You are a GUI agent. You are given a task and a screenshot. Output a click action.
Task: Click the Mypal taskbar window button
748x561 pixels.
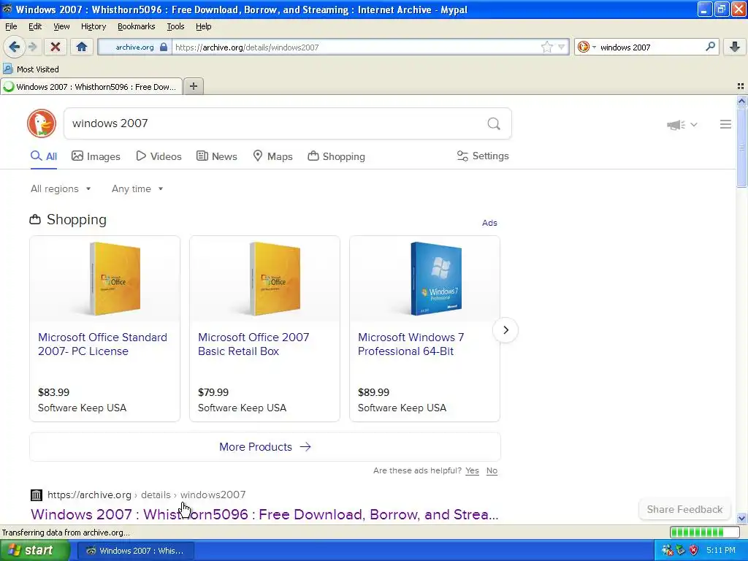point(135,551)
